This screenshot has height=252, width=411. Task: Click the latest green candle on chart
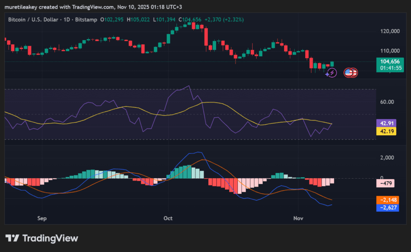coord(332,64)
